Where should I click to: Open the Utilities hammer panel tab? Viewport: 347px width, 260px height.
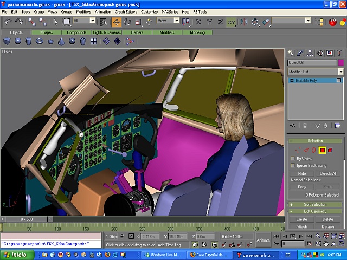pos(340,53)
